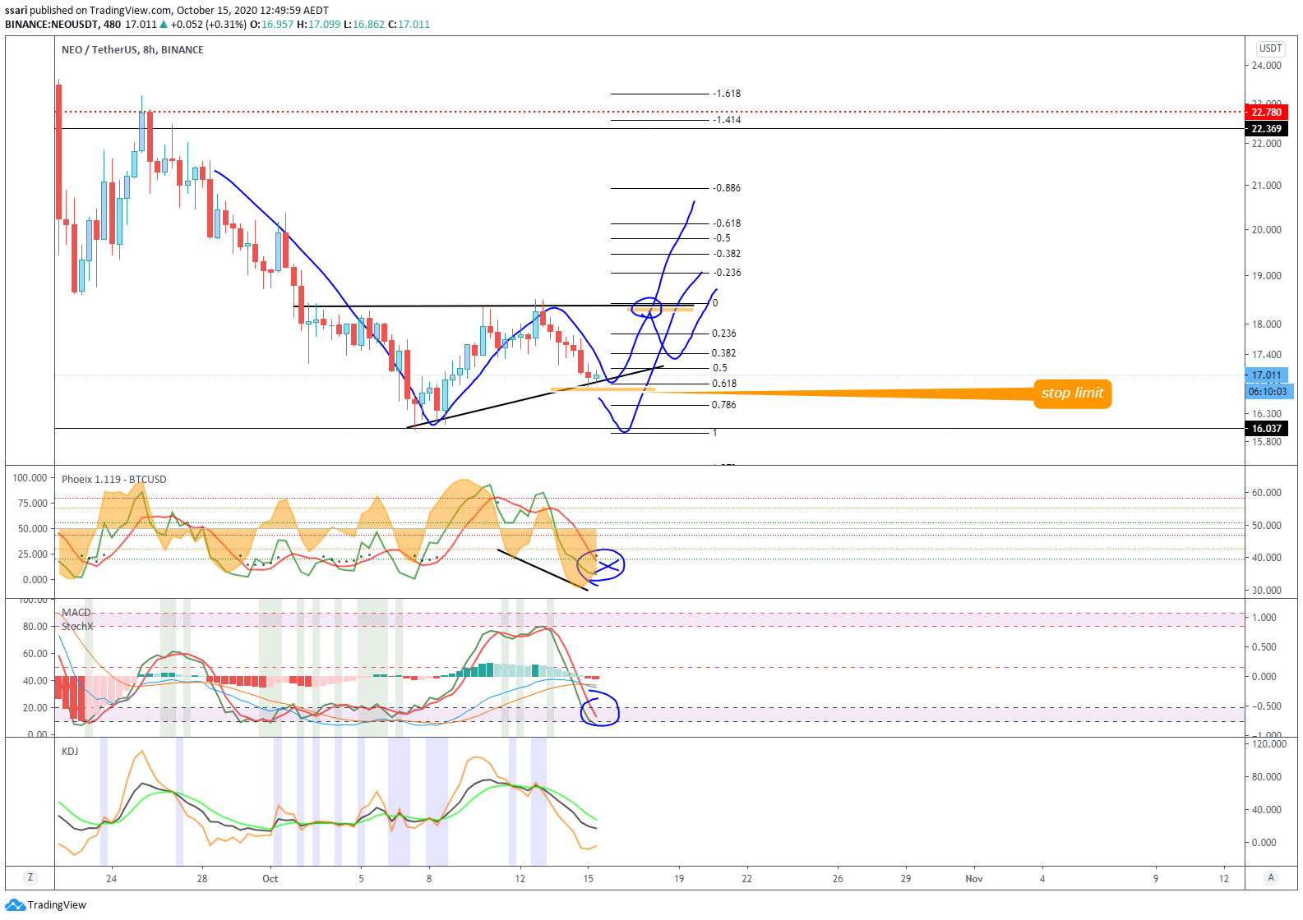Click the Fibonacci level label '1'

point(714,433)
